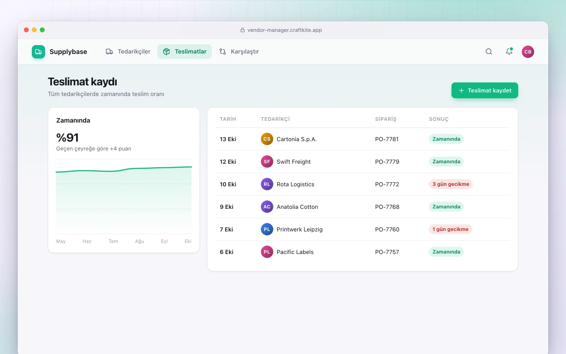Click the RL avatar for Rota Logistics

(267, 184)
